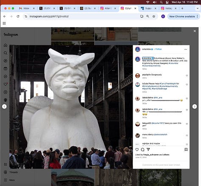Screen dimensions: 201x186
Task: Click the install app icon in the address bar
Action: point(142,17)
